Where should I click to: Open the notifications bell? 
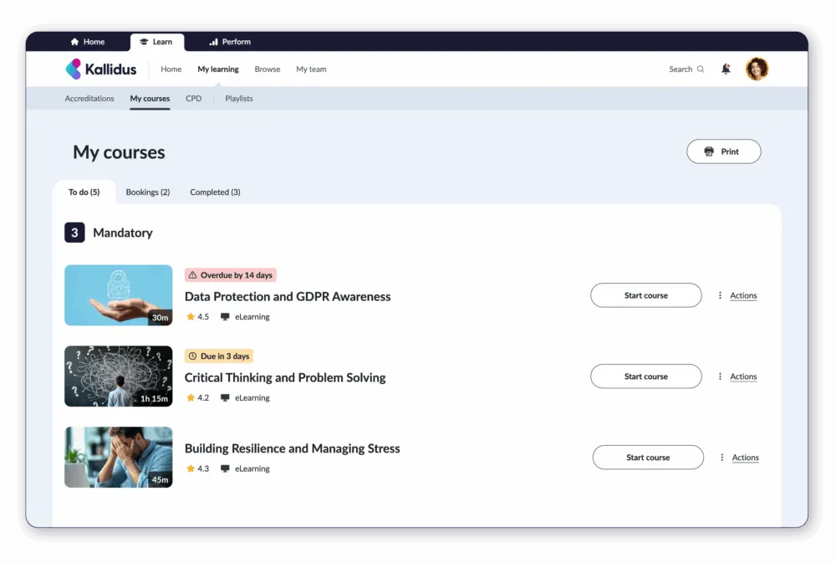tap(726, 69)
